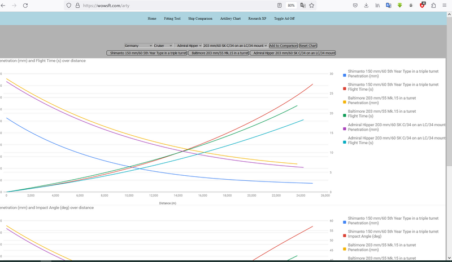Toggle Baltimore 203 mm Flight Time legend entry
Image resolution: width=452 pixels, height=262 pixels.
pyautogui.click(x=381, y=114)
